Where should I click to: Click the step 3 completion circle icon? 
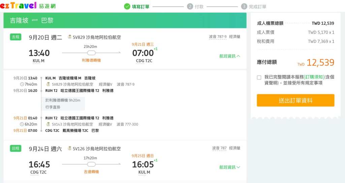coord(244,6)
